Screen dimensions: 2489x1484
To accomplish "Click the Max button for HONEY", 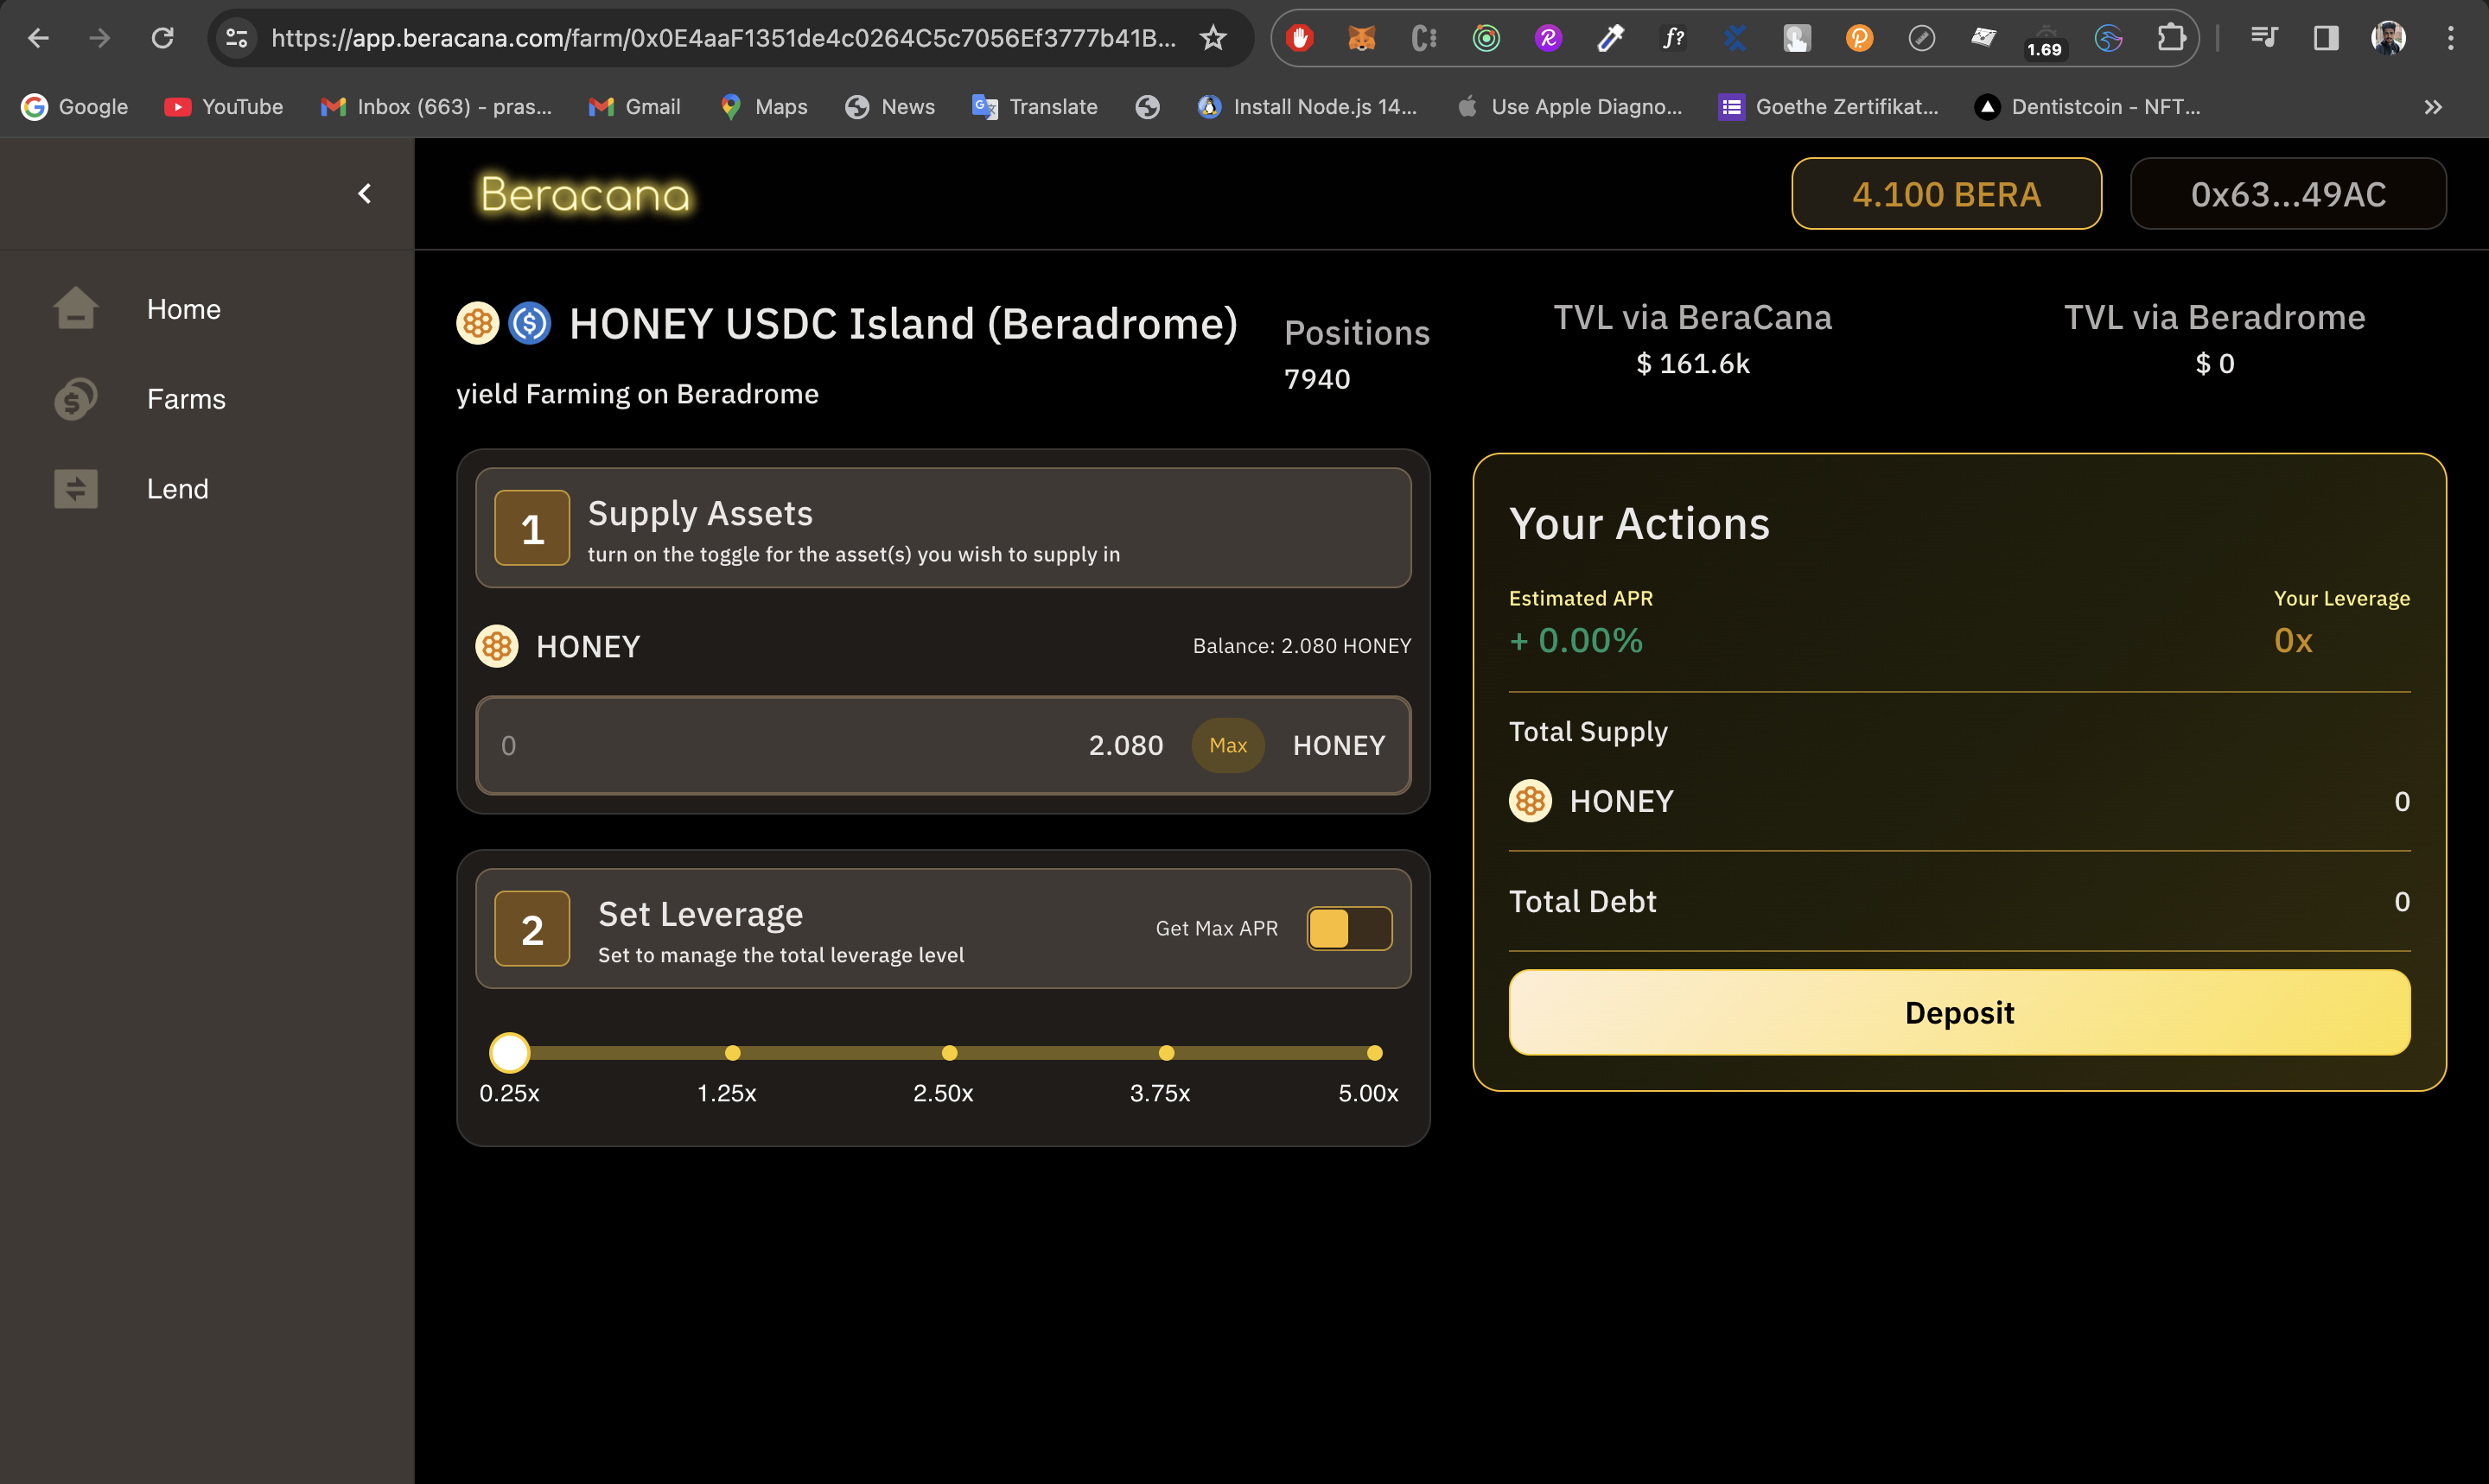I will tap(1227, 745).
